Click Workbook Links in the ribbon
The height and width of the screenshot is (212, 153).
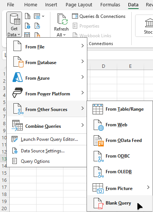click(92, 35)
